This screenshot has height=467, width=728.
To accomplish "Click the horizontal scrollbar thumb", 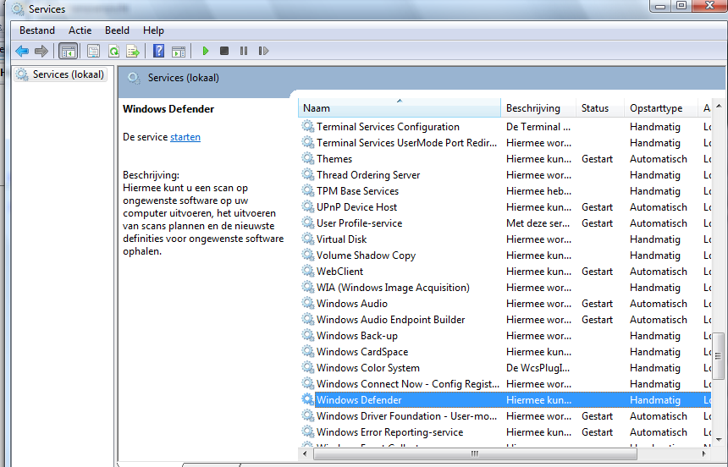I will (475, 453).
